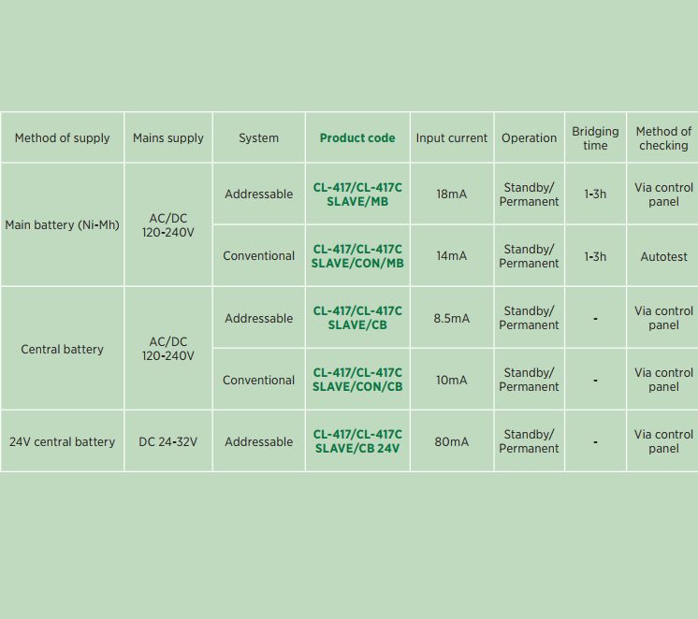698x619 pixels.
Task: Select the Mains supply column header
Action: (168, 138)
